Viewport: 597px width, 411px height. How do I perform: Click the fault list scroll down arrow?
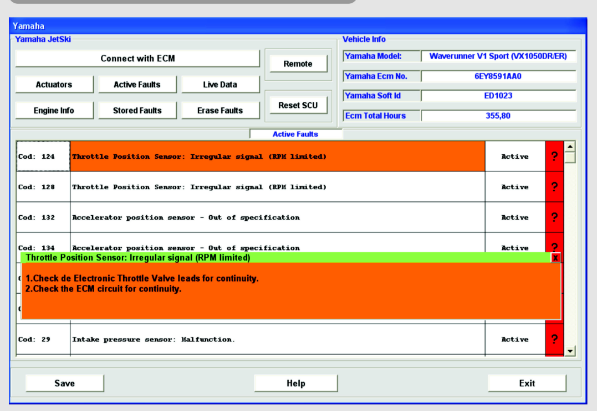pos(570,351)
